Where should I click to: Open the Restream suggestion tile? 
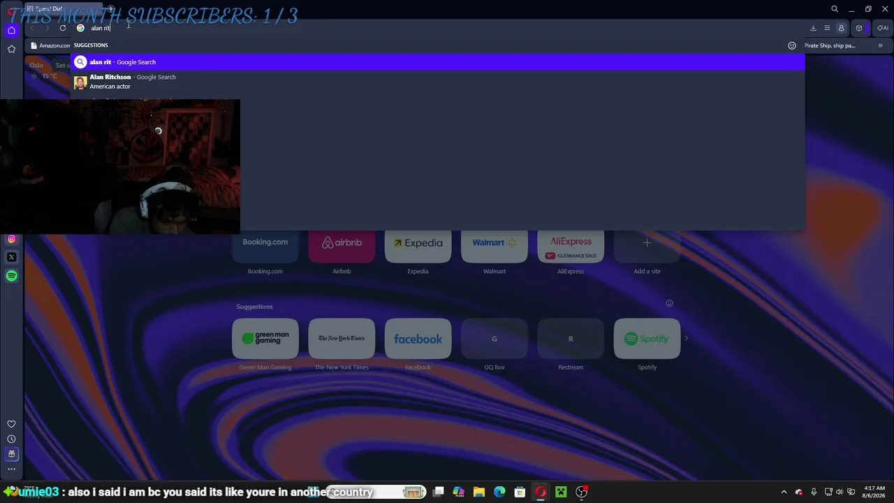571,339
